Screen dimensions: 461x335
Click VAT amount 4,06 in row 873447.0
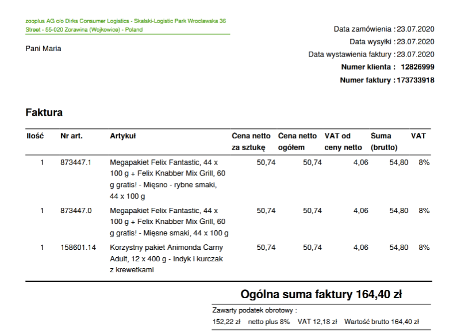(361, 211)
